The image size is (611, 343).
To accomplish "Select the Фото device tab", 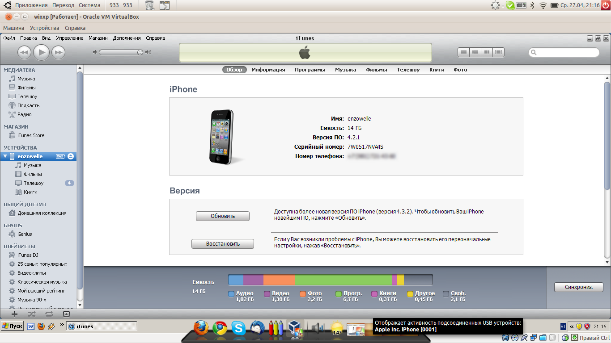I will click(x=460, y=70).
